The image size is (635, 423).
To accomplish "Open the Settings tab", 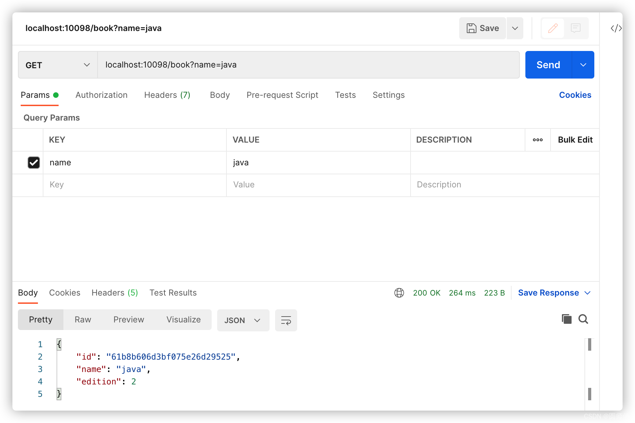I will 389,95.
